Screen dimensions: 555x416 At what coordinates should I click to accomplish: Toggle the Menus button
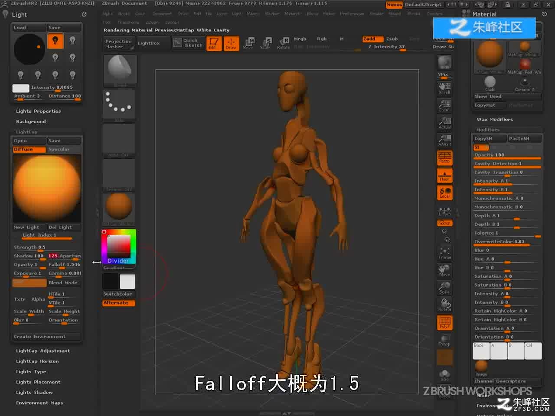[x=394, y=5]
